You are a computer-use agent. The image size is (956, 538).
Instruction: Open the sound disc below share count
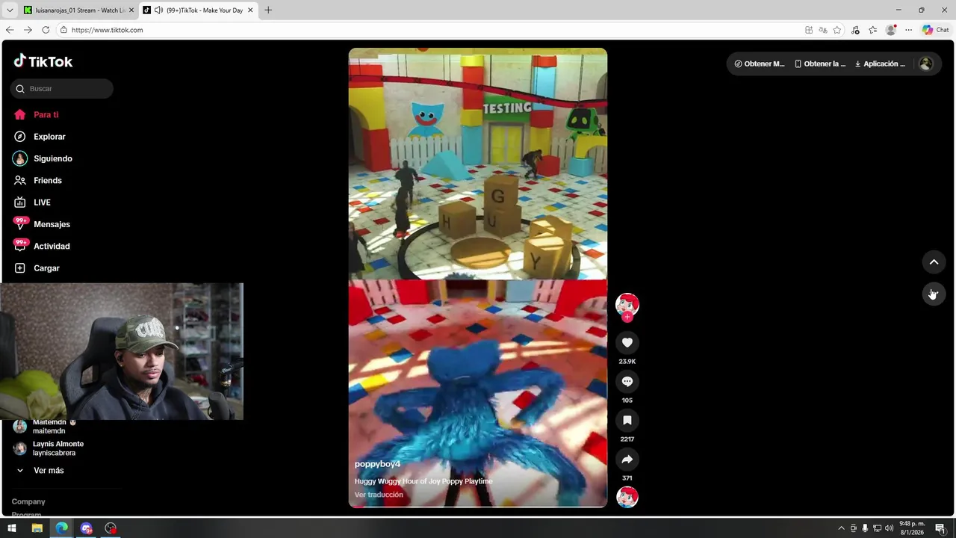pos(627,497)
